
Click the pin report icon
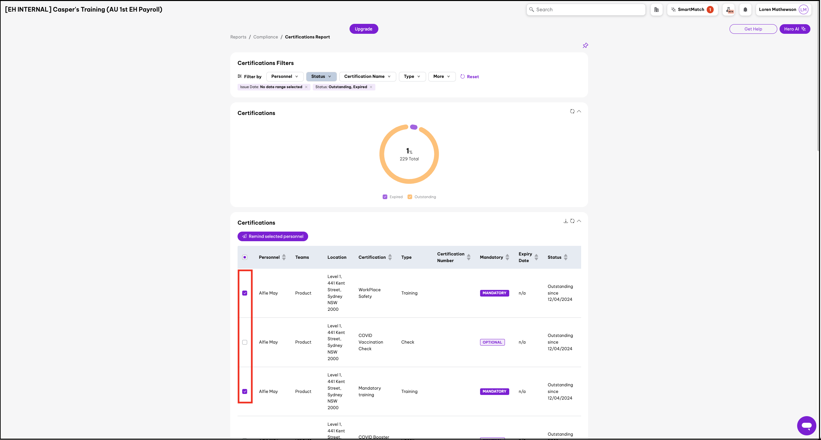[x=585, y=45]
